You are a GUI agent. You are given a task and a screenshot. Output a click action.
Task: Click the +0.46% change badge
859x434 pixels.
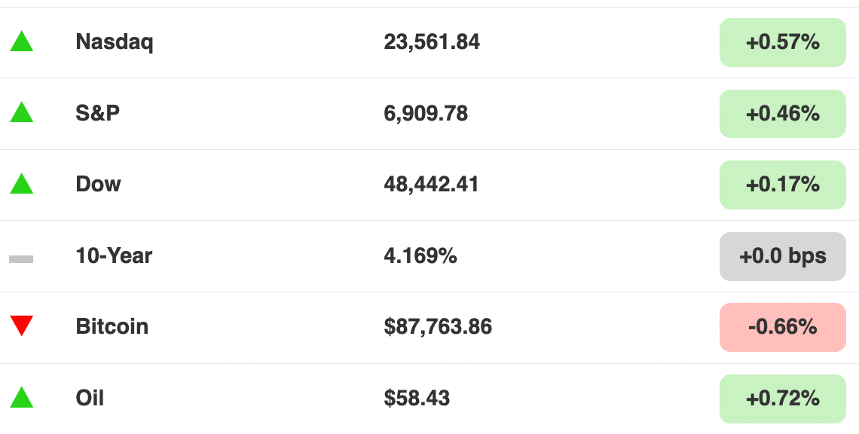coord(782,114)
